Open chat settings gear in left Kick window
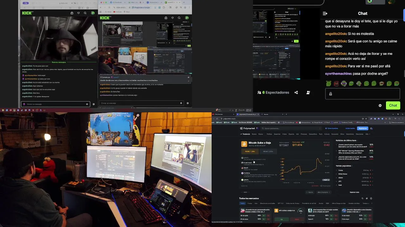 94,104
